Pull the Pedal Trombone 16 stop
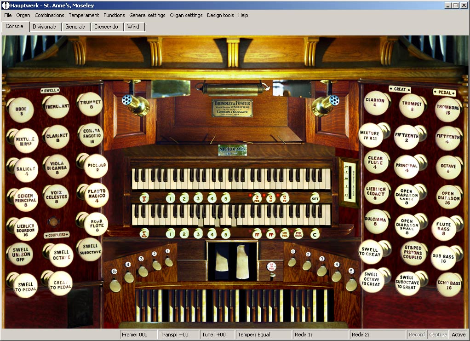 click(x=447, y=110)
